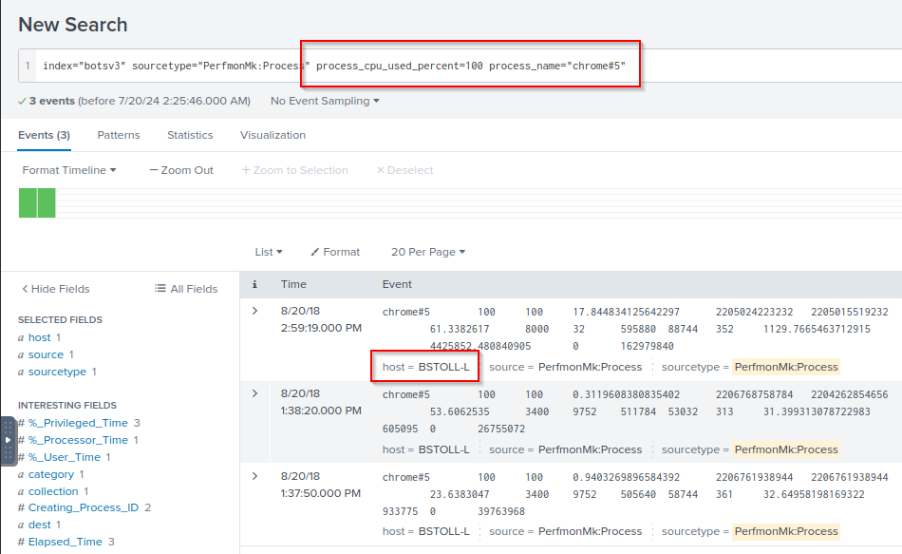Select the host field in sidebar
Screen dimensions: 902x554
[x=40, y=337]
